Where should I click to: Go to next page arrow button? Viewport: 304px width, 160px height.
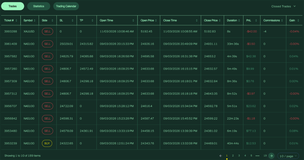[271, 156]
